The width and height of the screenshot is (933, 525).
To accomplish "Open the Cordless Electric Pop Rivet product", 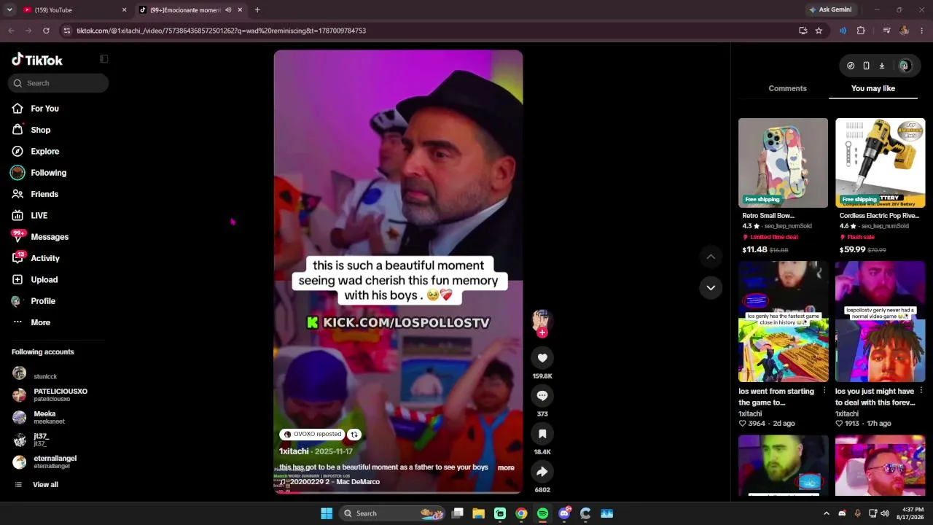I will (880, 163).
